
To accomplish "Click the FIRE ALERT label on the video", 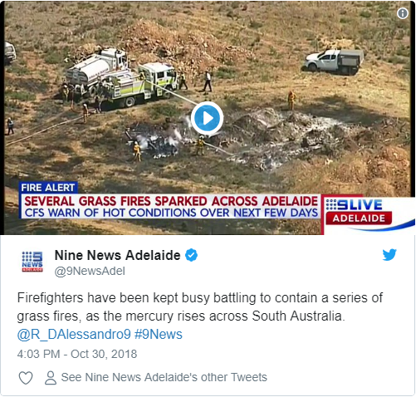I will (48, 188).
